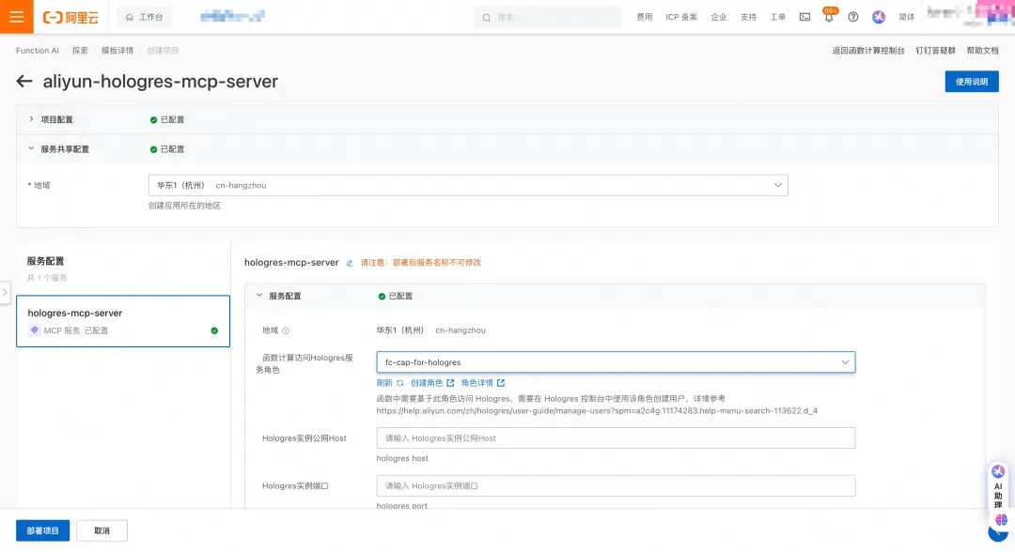Click the 地域 info tooltip icon
The image size is (1015, 552).
tap(286, 331)
